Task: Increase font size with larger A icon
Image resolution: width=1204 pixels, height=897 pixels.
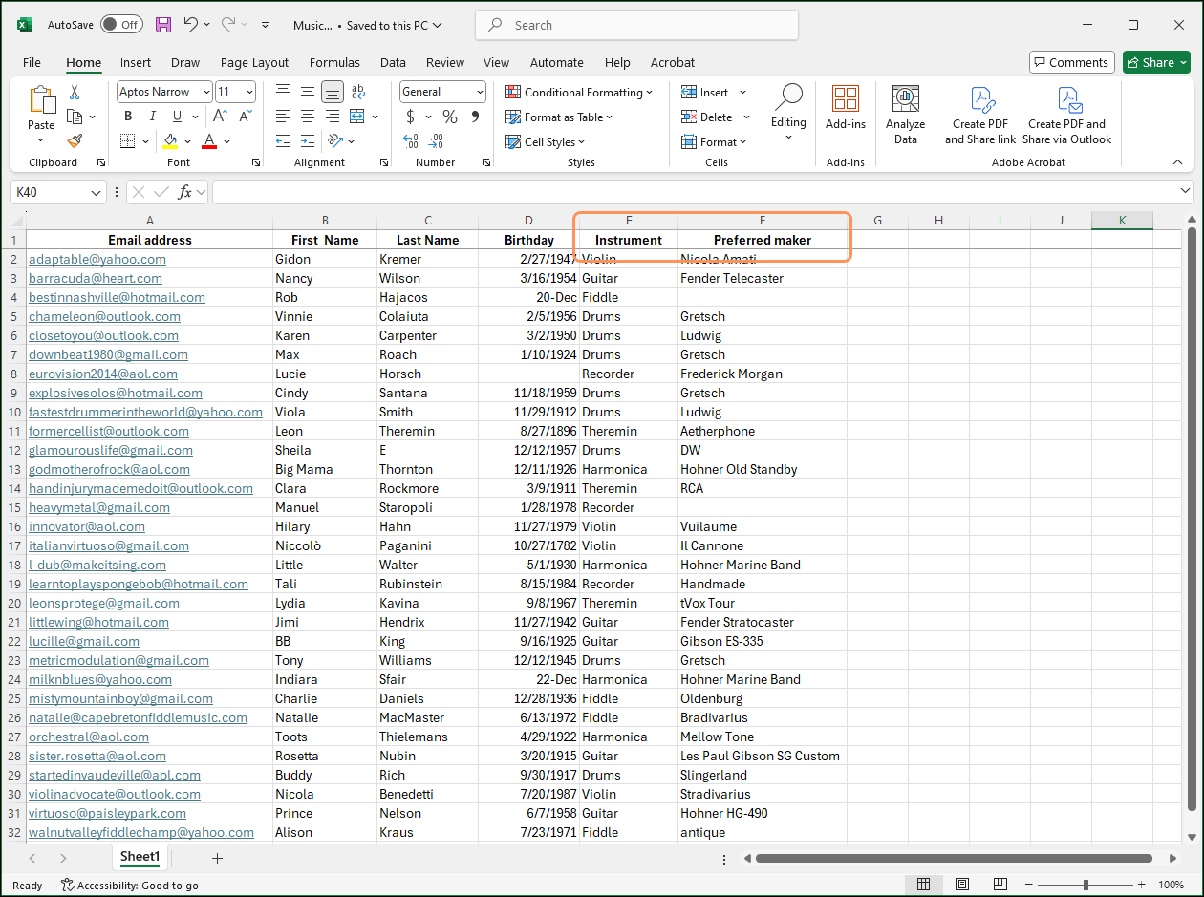Action: tap(220, 117)
